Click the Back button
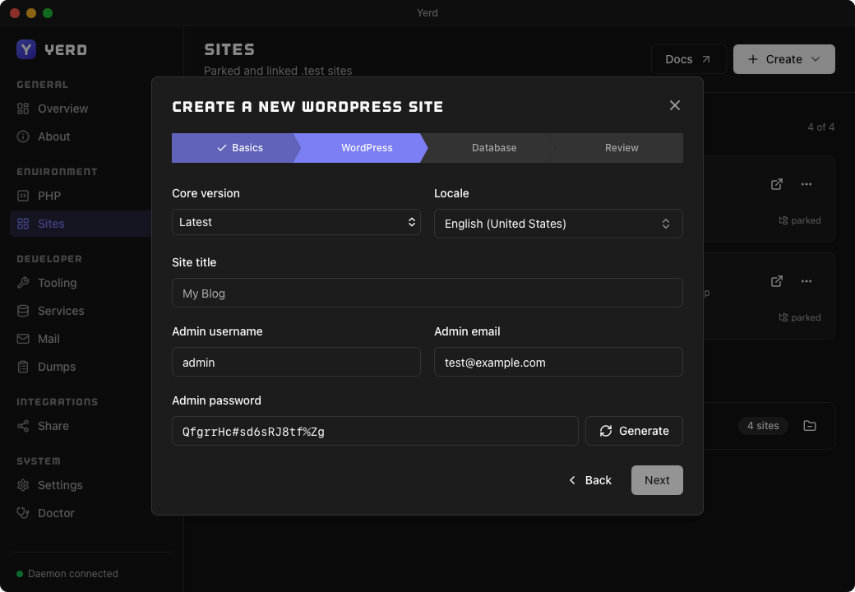The image size is (855, 592). click(589, 480)
